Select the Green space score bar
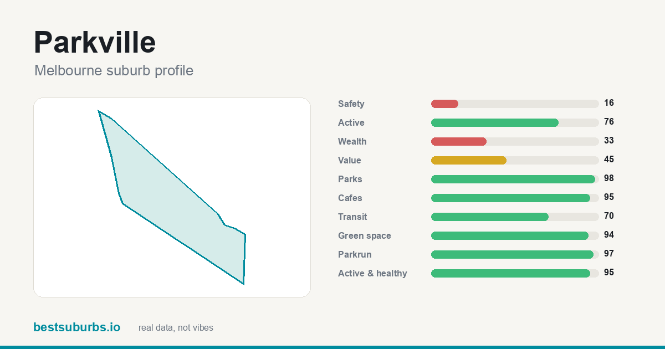This screenshot has width=665, height=349. coord(510,235)
